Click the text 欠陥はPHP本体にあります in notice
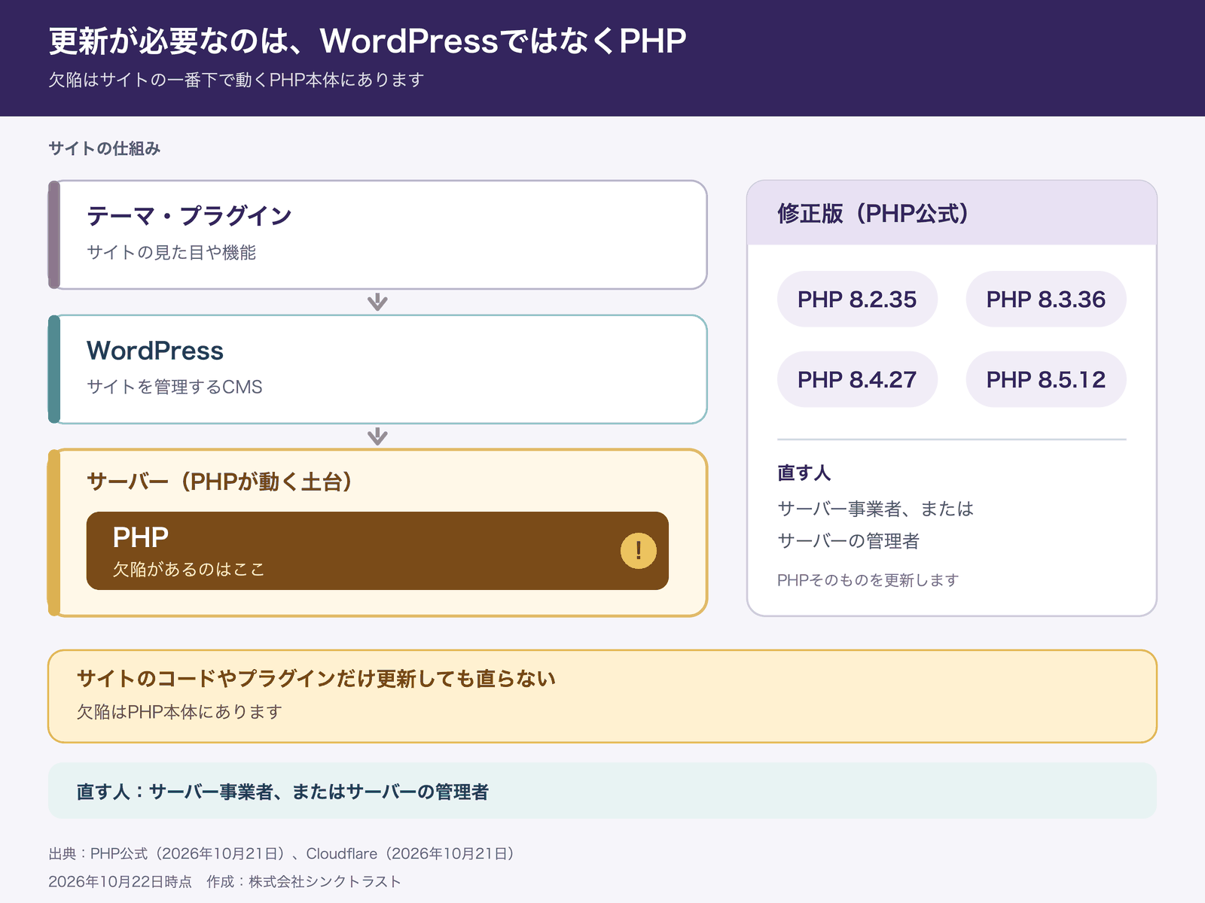 tap(179, 712)
